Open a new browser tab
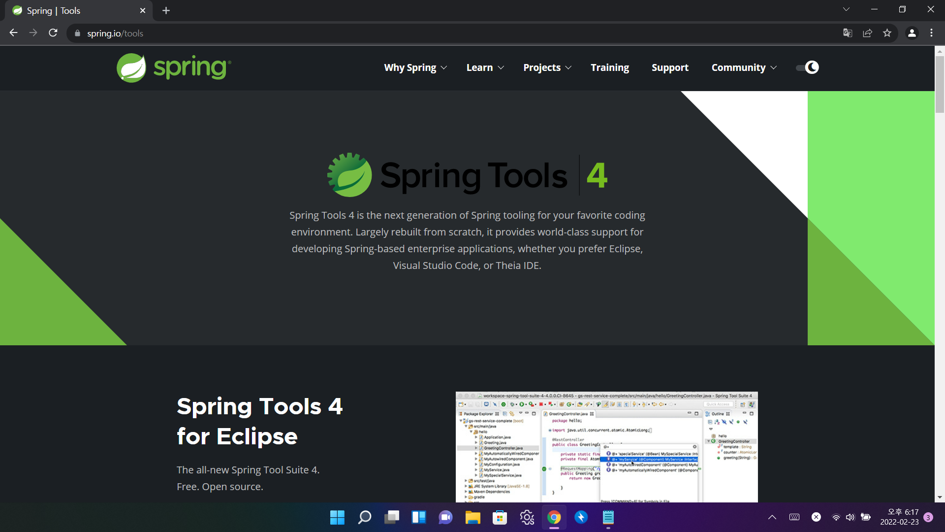Image resolution: width=945 pixels, height=532 pixels. coord(166,10)
